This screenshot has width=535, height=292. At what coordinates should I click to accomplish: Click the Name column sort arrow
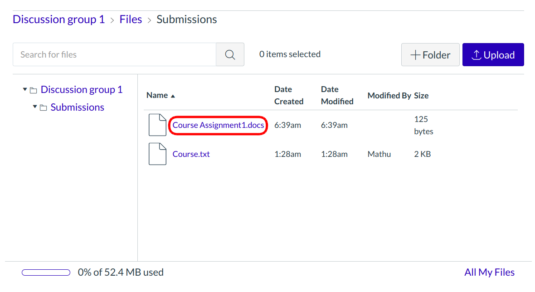[173, 96]
